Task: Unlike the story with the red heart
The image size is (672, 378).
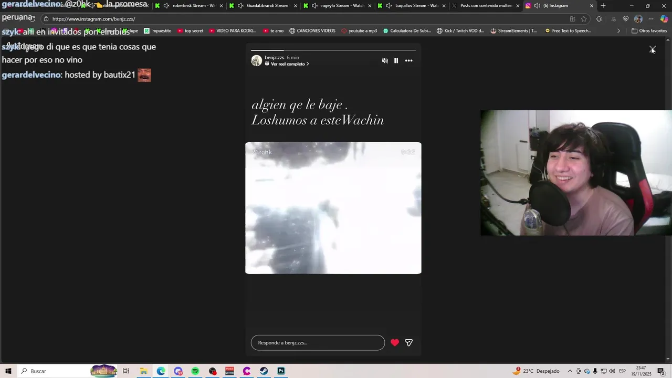Action: coord(395,343)
